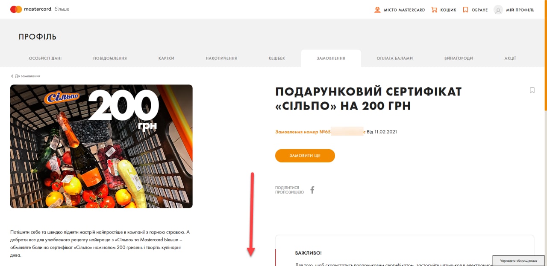Open the Повідомлення tab

point(110,58)
